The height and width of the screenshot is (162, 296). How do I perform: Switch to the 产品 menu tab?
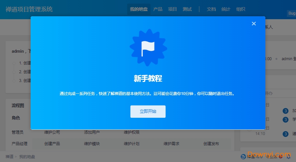[158, 9]
